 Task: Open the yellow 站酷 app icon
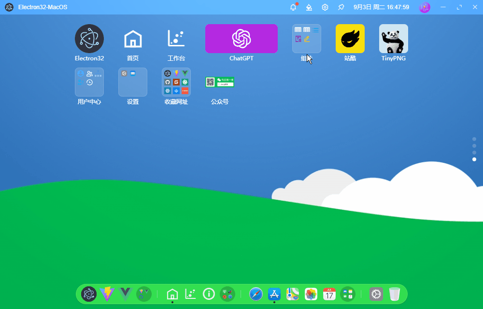click(350, 39)
